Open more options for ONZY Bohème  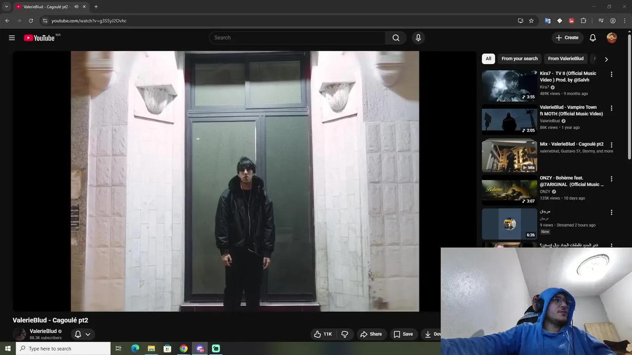pyautogui.click(x=611, y=179)
